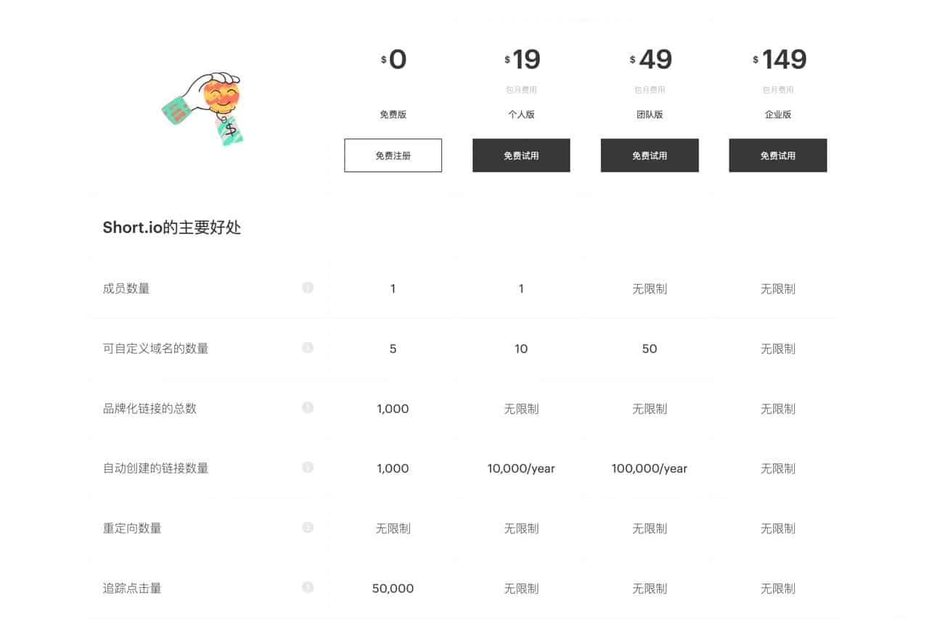Click 无限制 for 免费版 in 重定向数量 row
Image resolution: width=929 pixels, height=619 pixels.
[x=393, y=528]
